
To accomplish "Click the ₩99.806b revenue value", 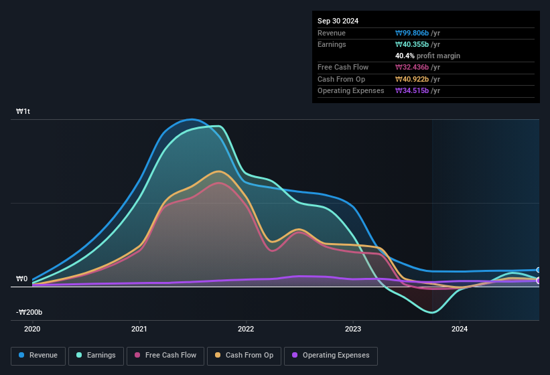I will tap(412, 33).
